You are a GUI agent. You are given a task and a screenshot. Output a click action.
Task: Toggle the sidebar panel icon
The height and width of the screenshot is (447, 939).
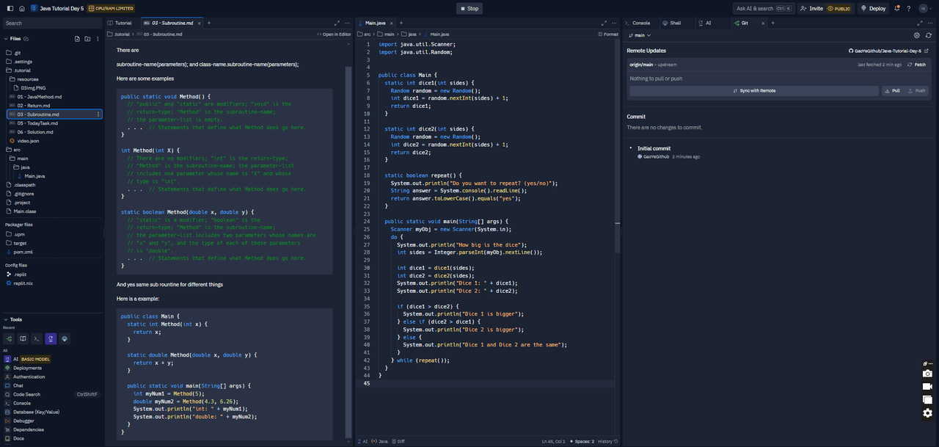(10, 8)
